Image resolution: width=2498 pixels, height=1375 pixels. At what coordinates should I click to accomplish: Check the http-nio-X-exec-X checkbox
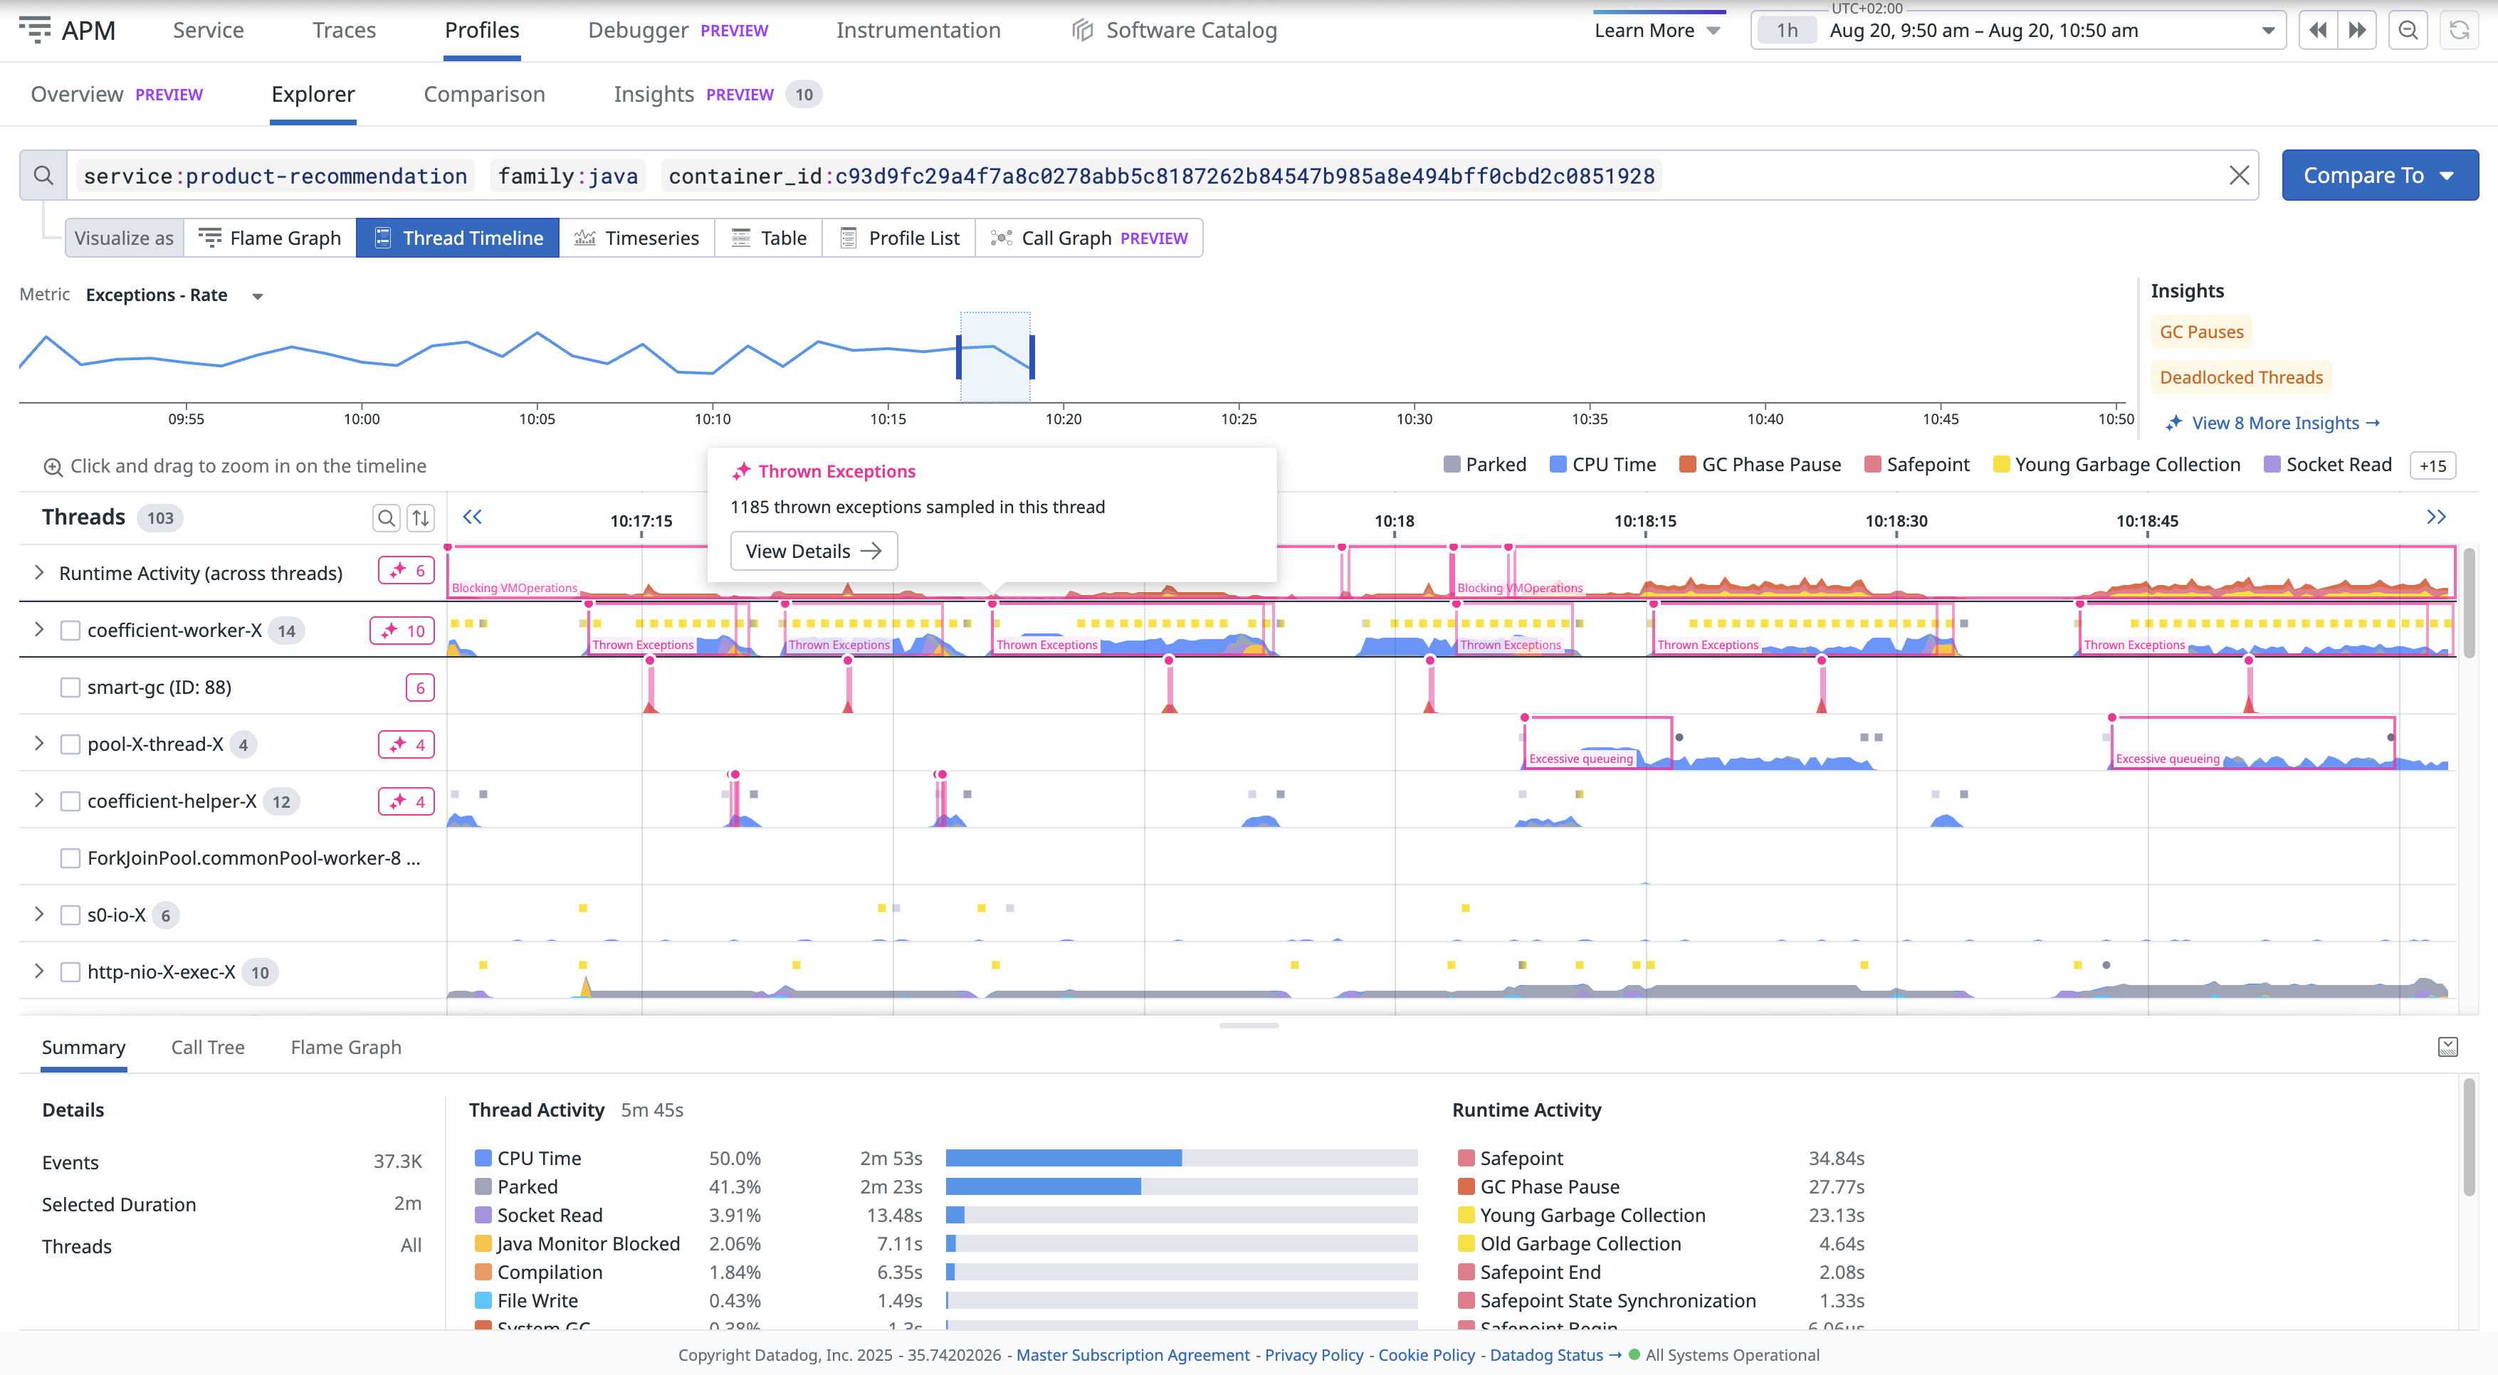[70, 973]
